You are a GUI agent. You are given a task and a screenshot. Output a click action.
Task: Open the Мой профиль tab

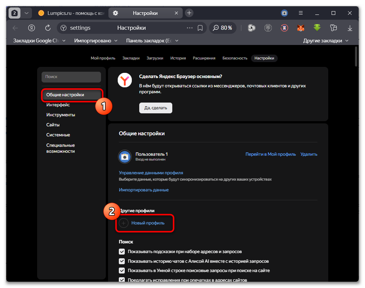103,58
